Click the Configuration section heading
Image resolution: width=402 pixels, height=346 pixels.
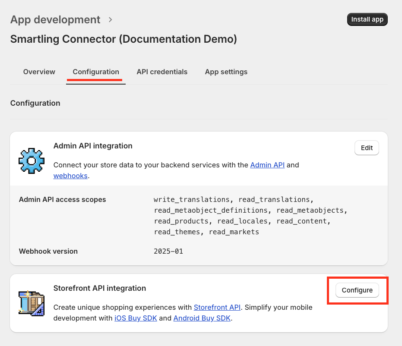[35, 103]
